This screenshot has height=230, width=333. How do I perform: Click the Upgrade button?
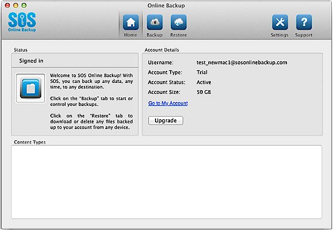click(x=166, y=120)
